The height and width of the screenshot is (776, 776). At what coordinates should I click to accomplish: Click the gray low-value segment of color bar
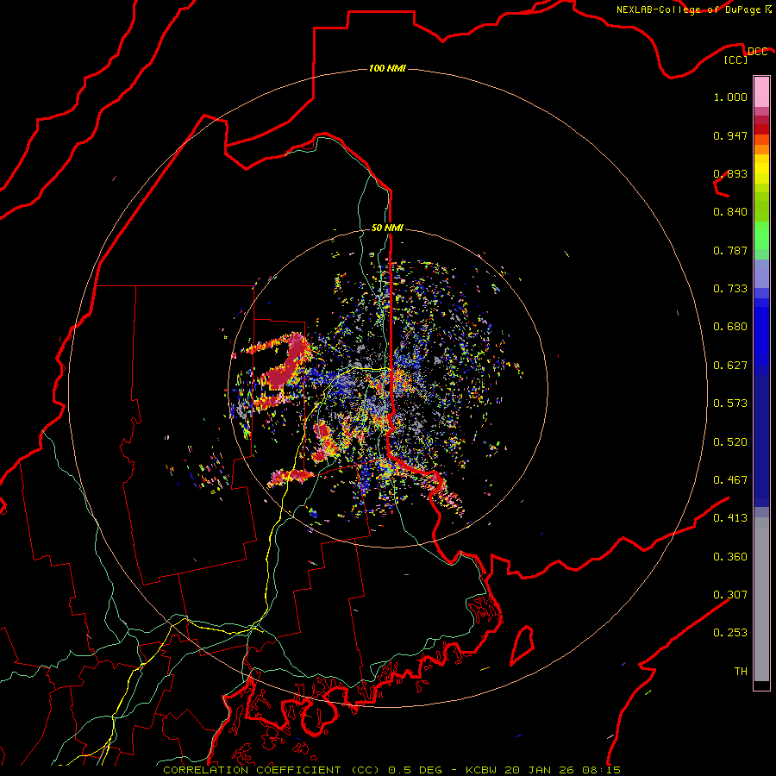click(x=761, y=599)
